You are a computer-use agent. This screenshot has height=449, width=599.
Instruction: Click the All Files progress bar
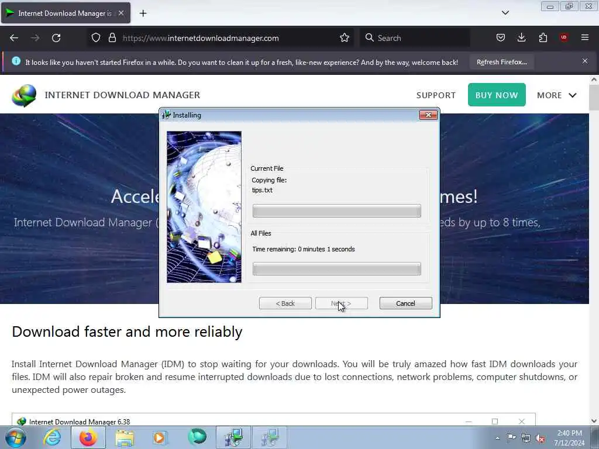pos(336,269)
